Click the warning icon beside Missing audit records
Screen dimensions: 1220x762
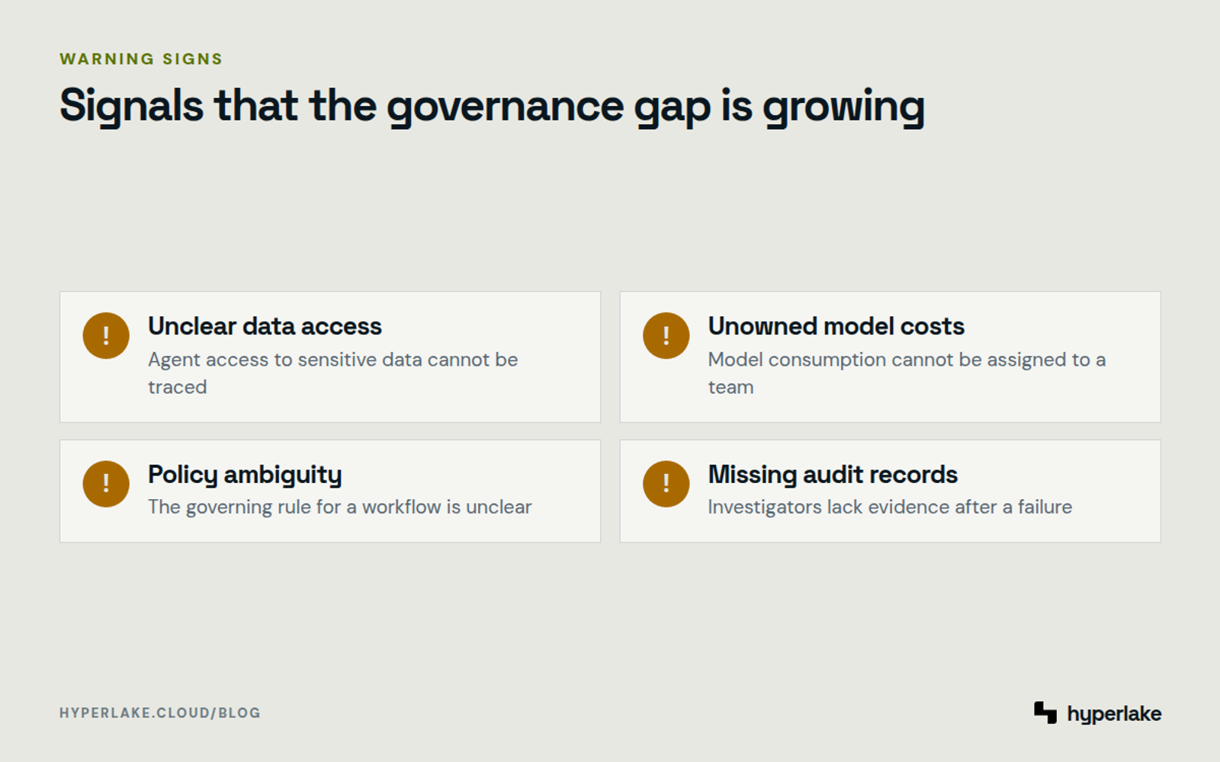(x=666, y=484)
